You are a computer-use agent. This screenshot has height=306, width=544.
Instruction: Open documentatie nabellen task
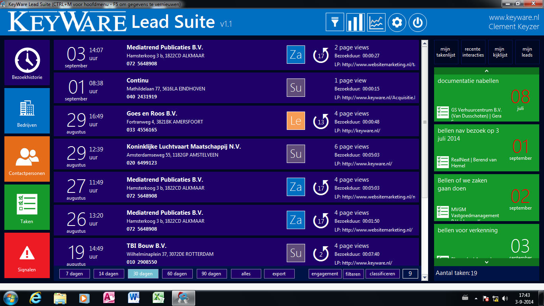(486, 99)
